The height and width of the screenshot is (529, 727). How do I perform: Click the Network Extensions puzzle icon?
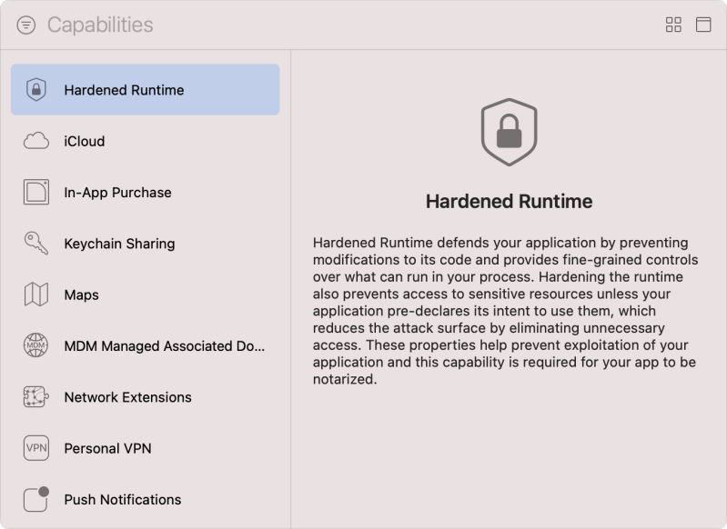tap(36, 397)
